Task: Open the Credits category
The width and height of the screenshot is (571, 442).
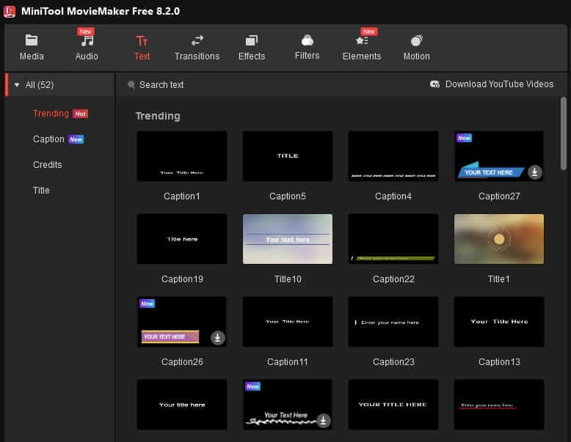Action: 48,165
